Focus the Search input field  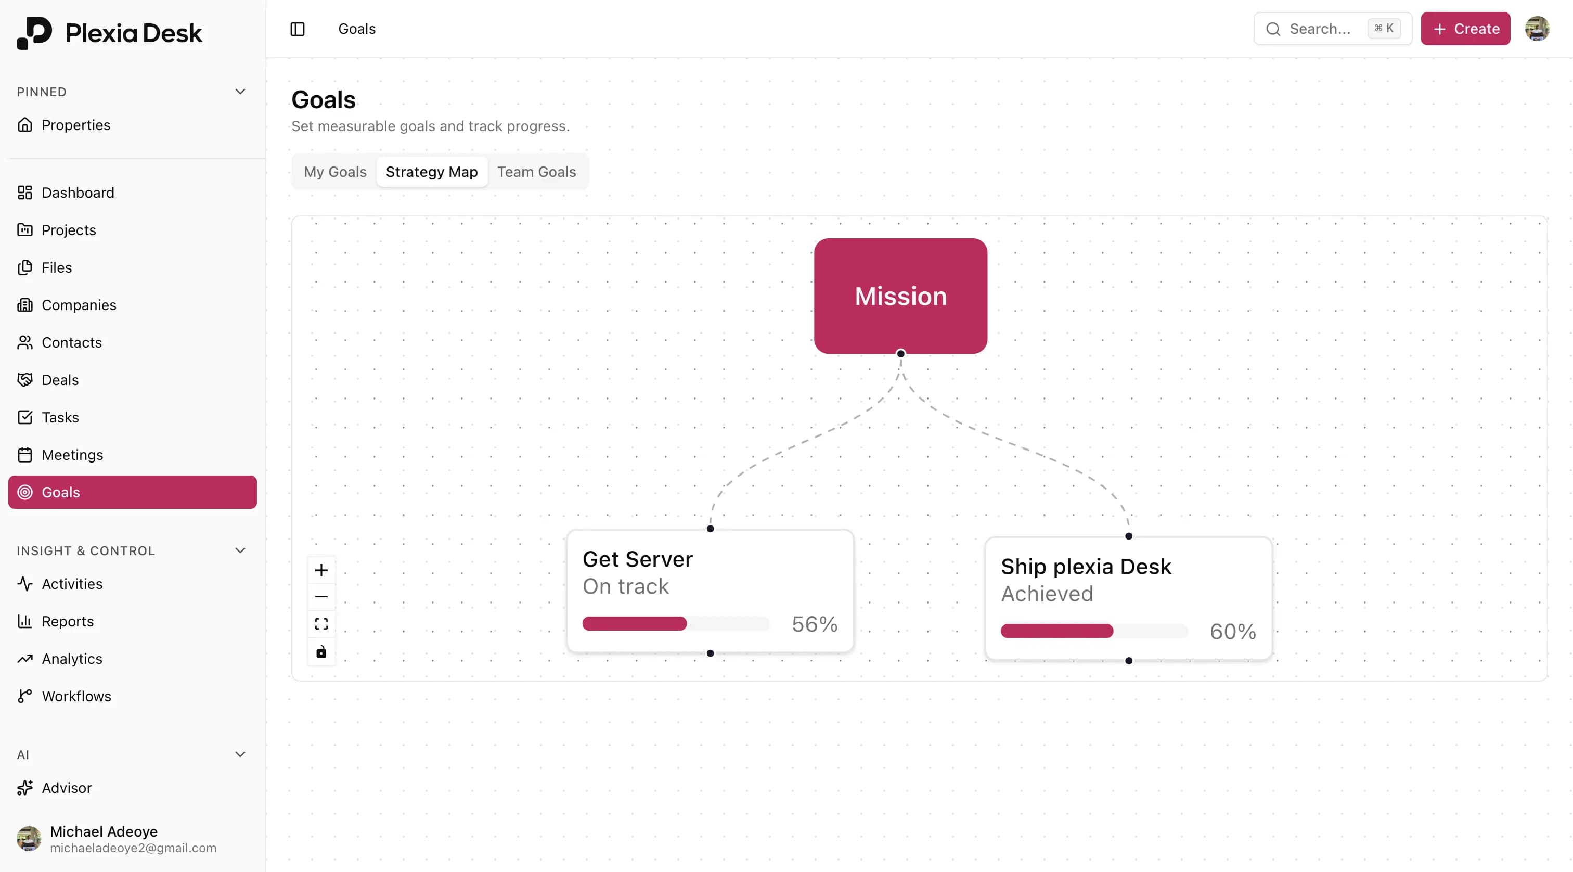pyautogui.click(x=1333, y=29)
